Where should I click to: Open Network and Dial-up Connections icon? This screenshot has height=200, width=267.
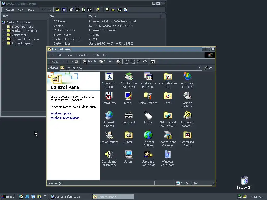168,119
